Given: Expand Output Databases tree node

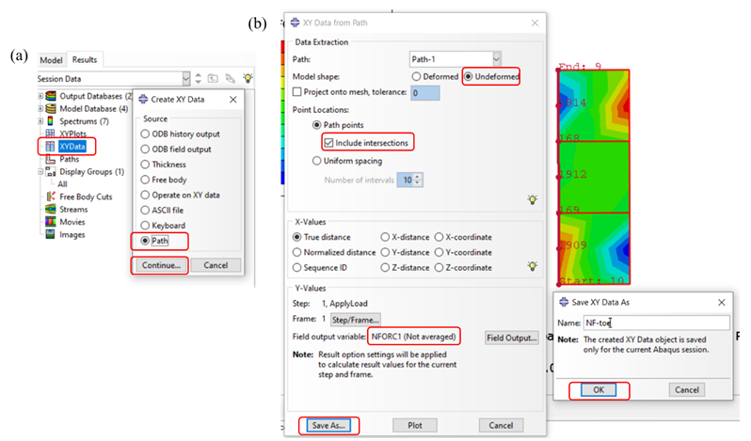Looking at the screenshot, I should point(40,96).
